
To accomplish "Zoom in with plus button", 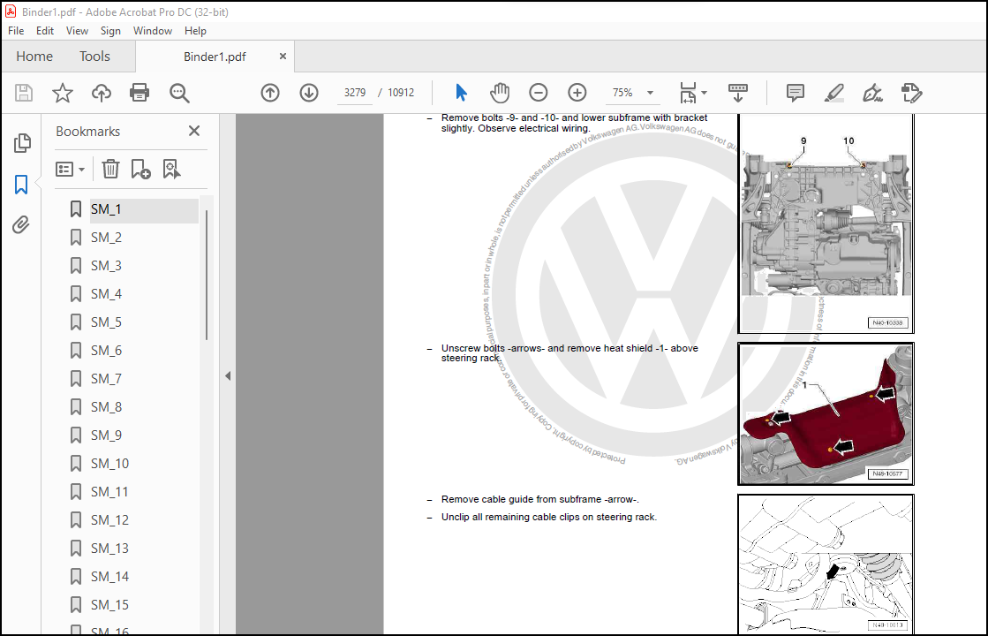I will (x=577, y=93).
